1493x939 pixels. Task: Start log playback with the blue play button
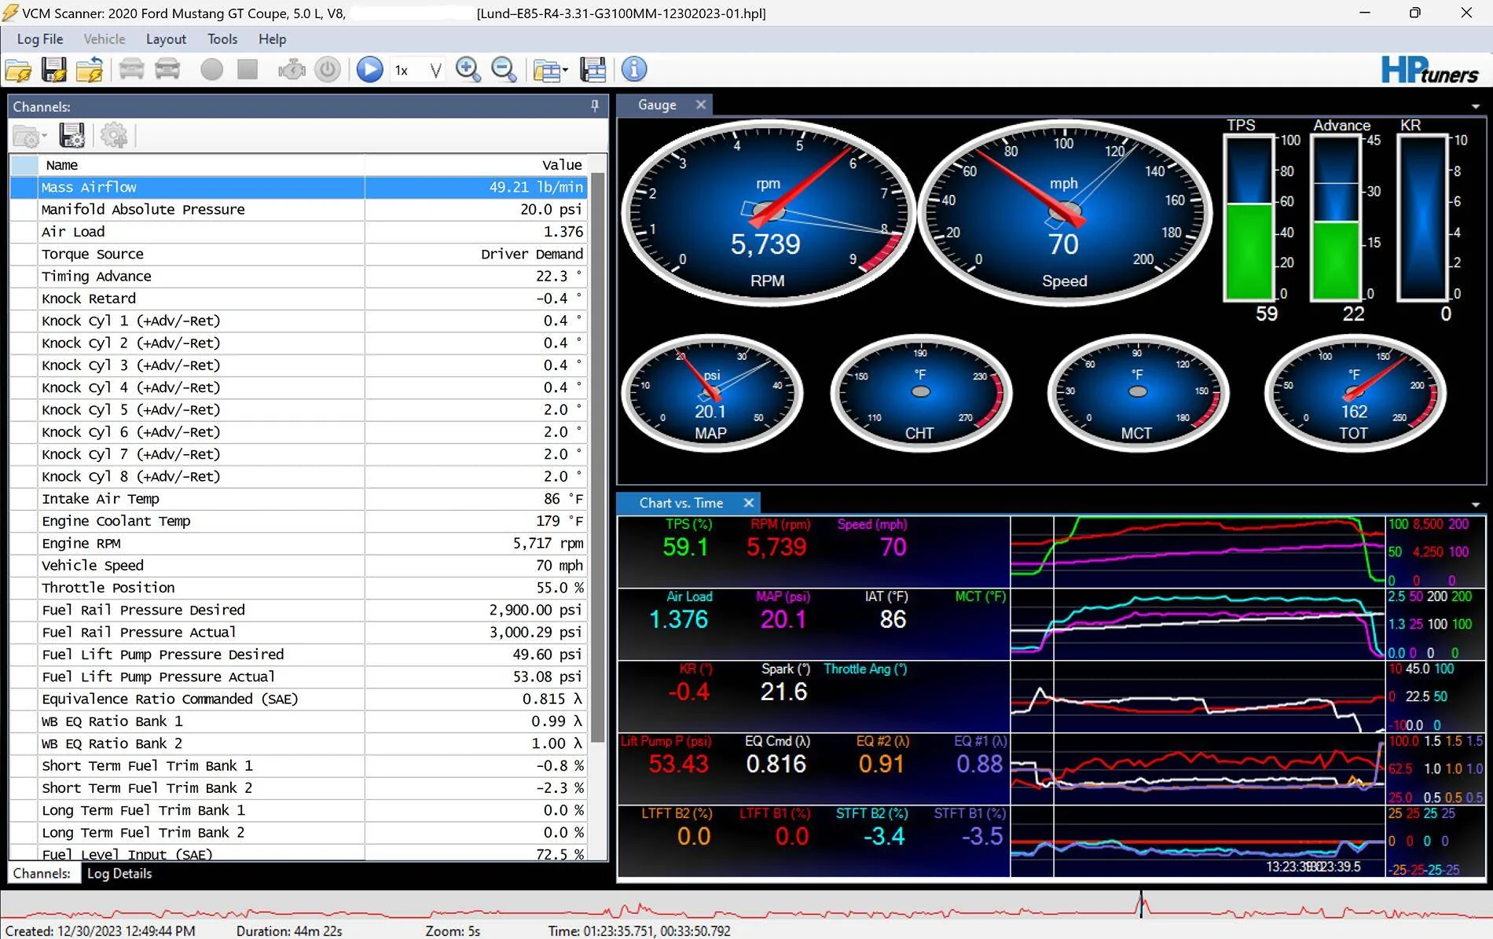point(369,70)
